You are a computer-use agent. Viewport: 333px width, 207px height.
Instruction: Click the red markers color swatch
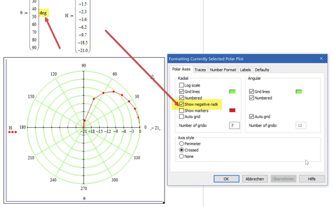pyautogui.click(x=233, y=110)
